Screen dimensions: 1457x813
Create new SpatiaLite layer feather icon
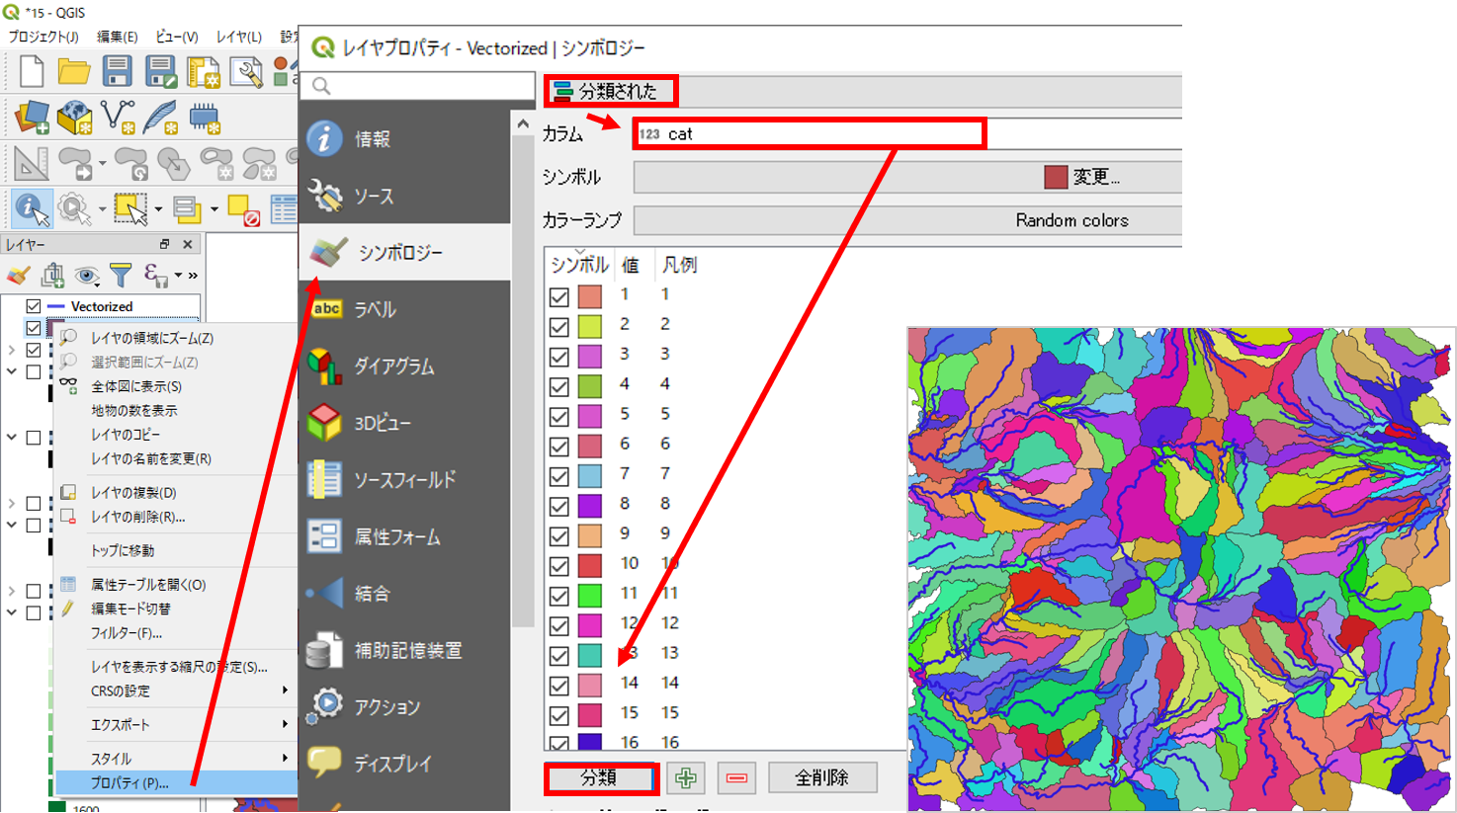tap(160, 118)
